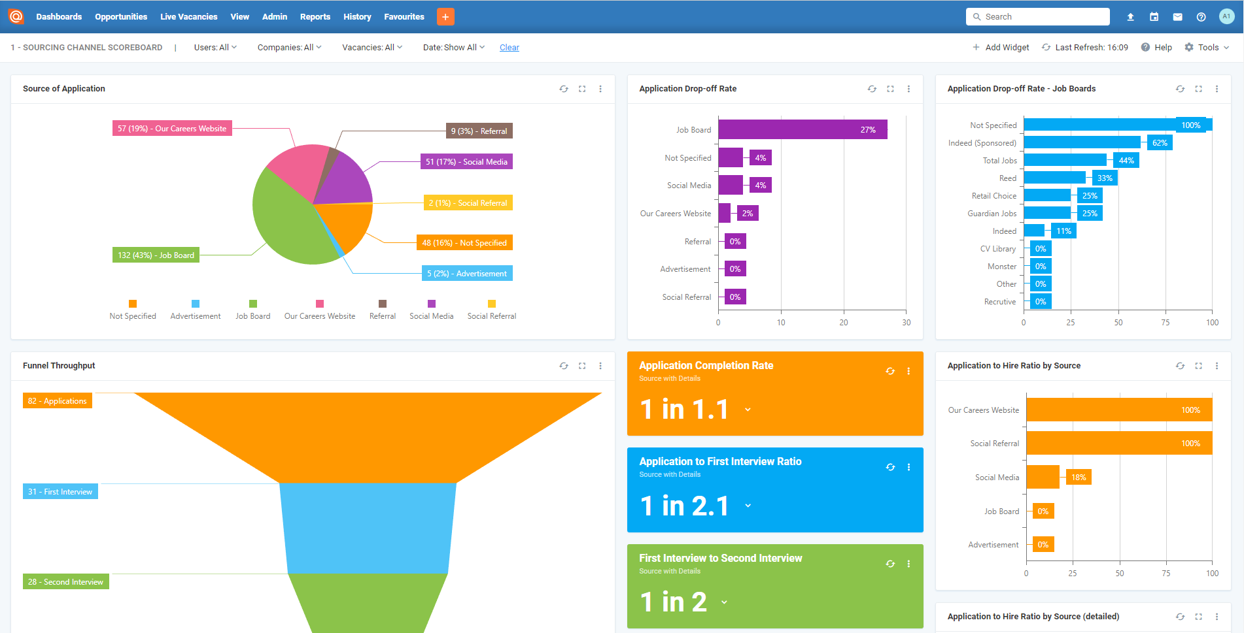The height and width of the screenshot is (633, 1244).
Task: Maximize Application to Hire Ratio by Source widget
Action: 1198,366
